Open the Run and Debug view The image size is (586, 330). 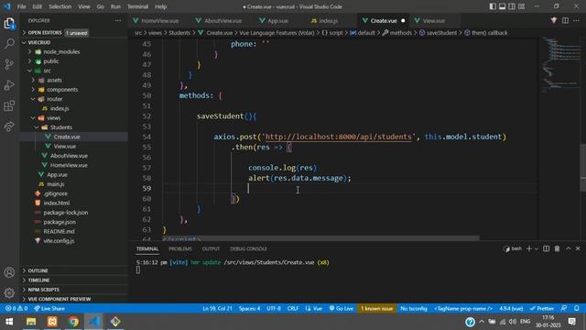pos(9,85)
